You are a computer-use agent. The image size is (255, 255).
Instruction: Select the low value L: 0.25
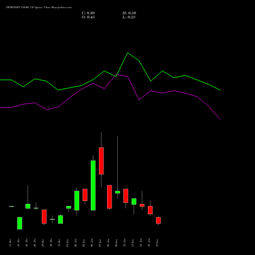(129, 17)
